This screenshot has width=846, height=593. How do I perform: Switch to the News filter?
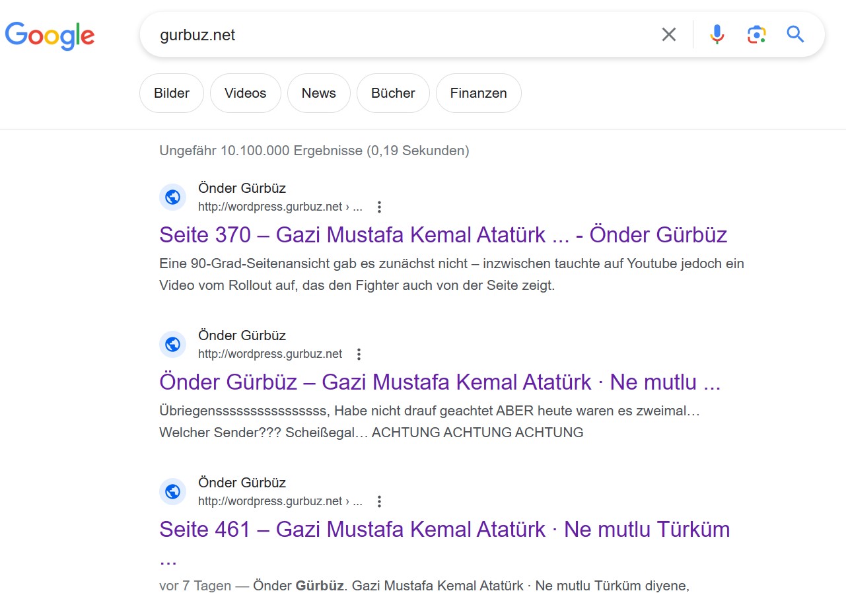click(x=319, y=93)
